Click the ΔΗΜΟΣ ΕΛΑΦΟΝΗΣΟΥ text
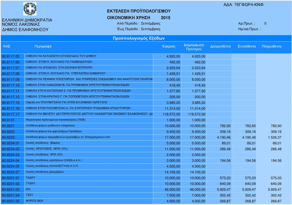Image resolution: width=292 pixels, height=205 pixels. click(x=25, y=30)
